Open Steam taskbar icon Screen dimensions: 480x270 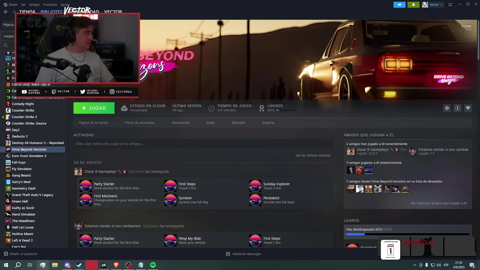[x=79, y=265]
